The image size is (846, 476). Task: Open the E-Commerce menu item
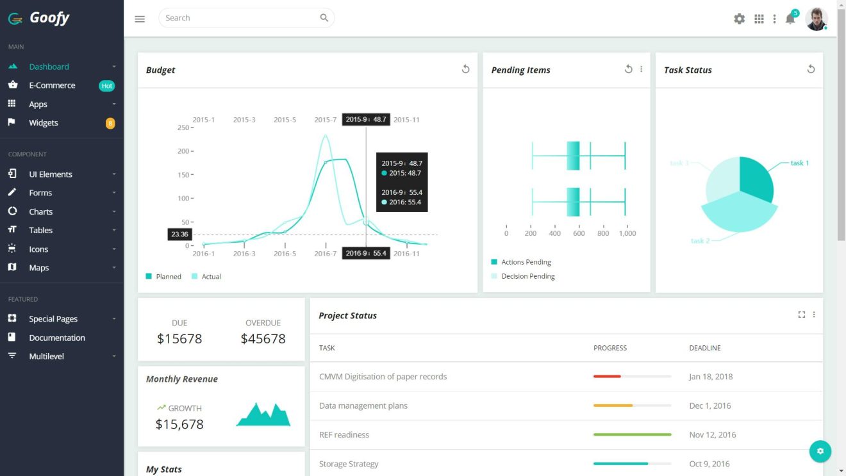[51, 85]
